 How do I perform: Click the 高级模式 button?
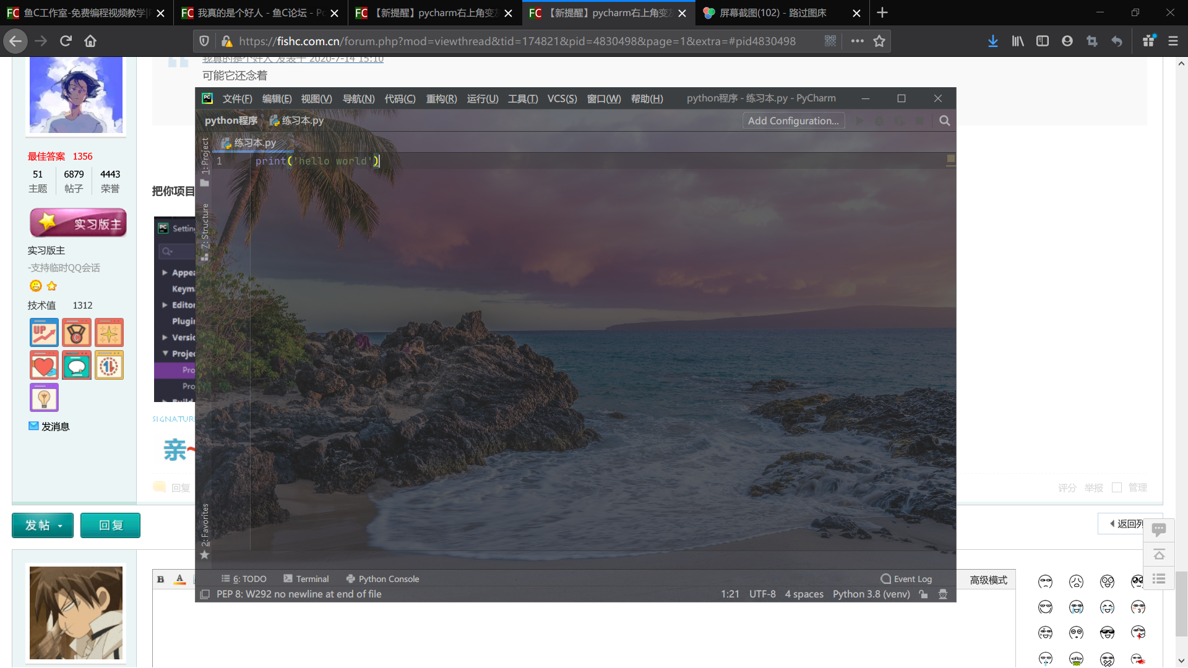click(988, 580)
